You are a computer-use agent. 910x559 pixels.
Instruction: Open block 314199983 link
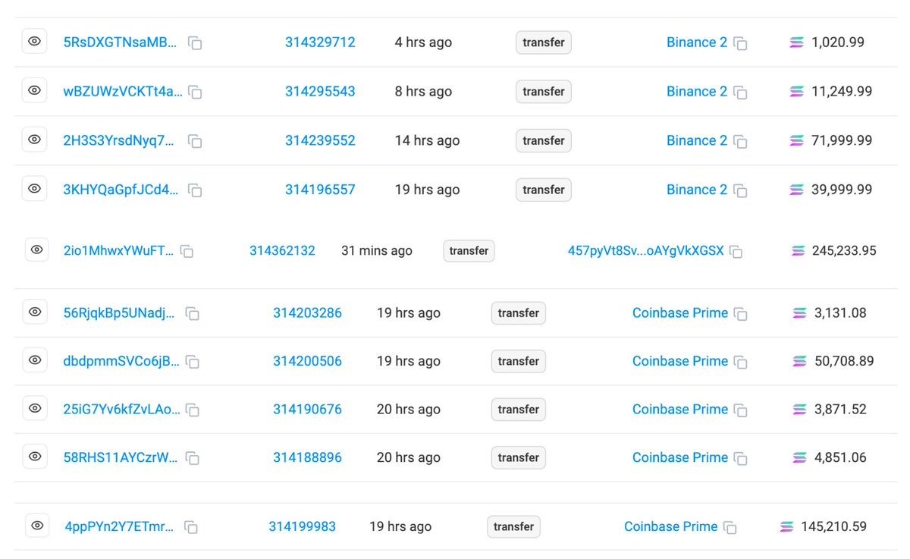pos(302,526)
